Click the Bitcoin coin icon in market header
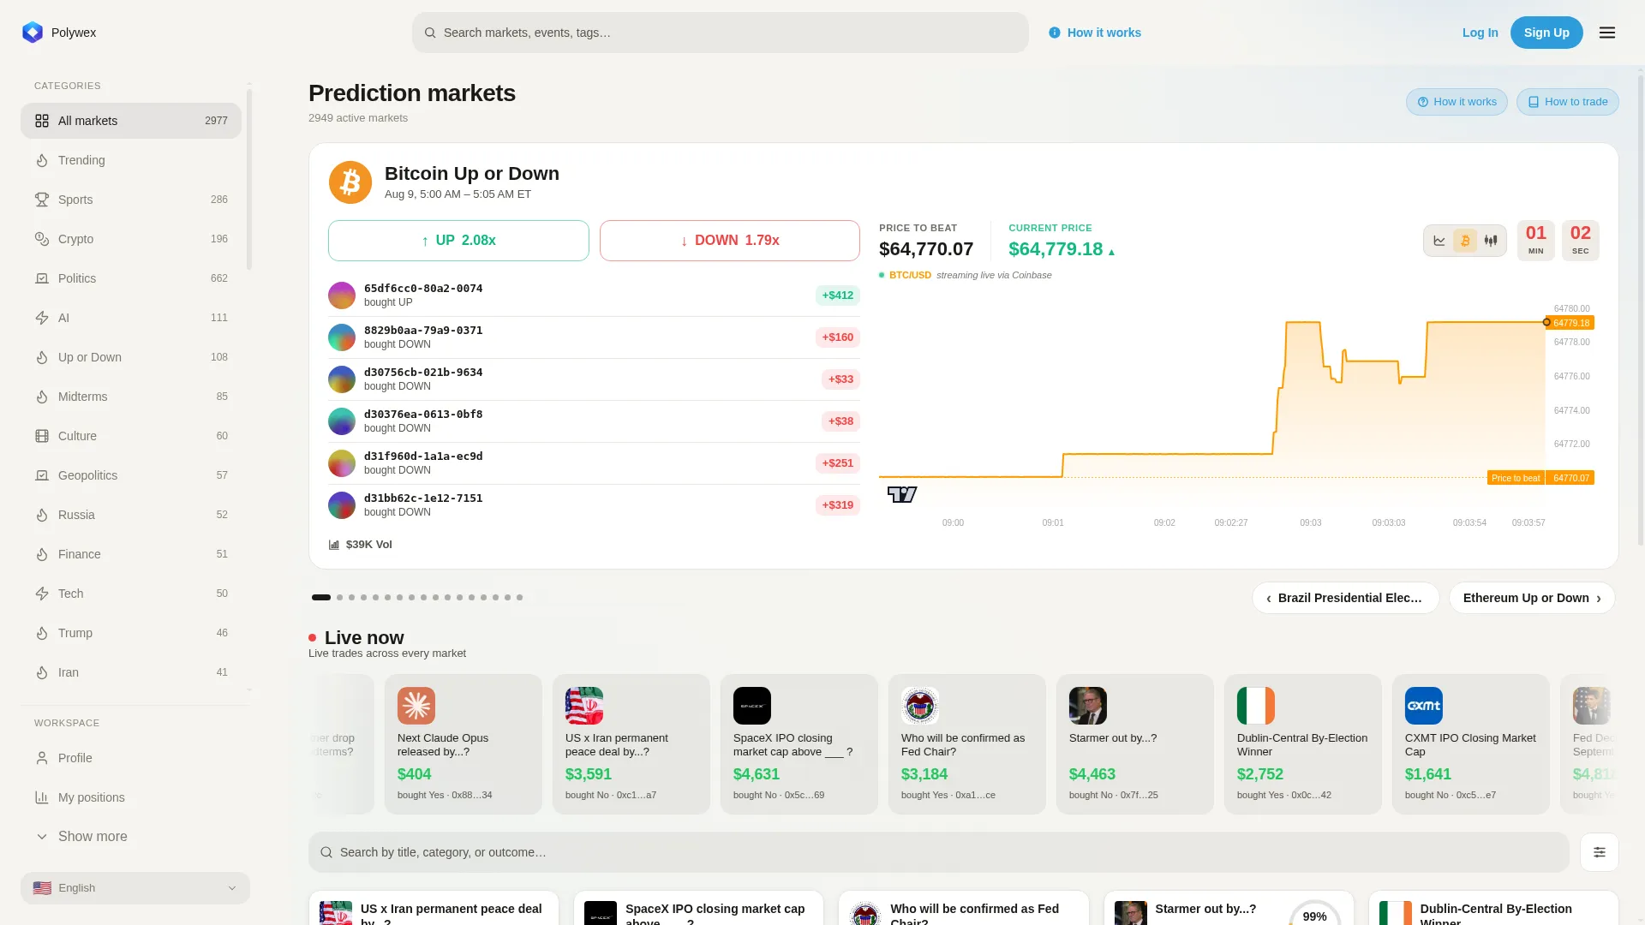Screen dimensions: 1645x925 (350, 182)
